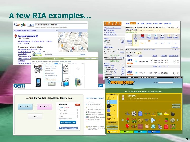Viewport: 190px width, 142px height.
Task: Enable the Landing checkbox under Flight Times
Action: click(x=119, y=49)
